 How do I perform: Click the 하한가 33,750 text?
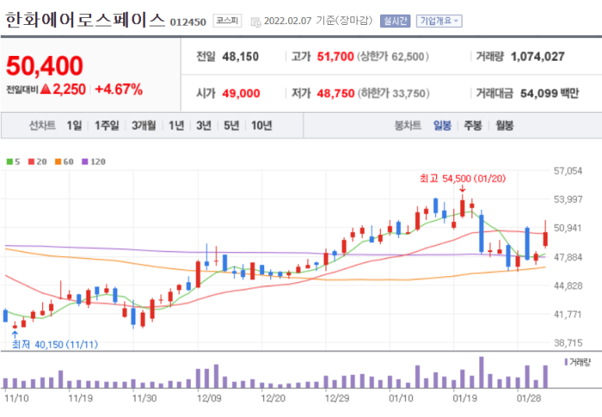click(x=393, y=93)
